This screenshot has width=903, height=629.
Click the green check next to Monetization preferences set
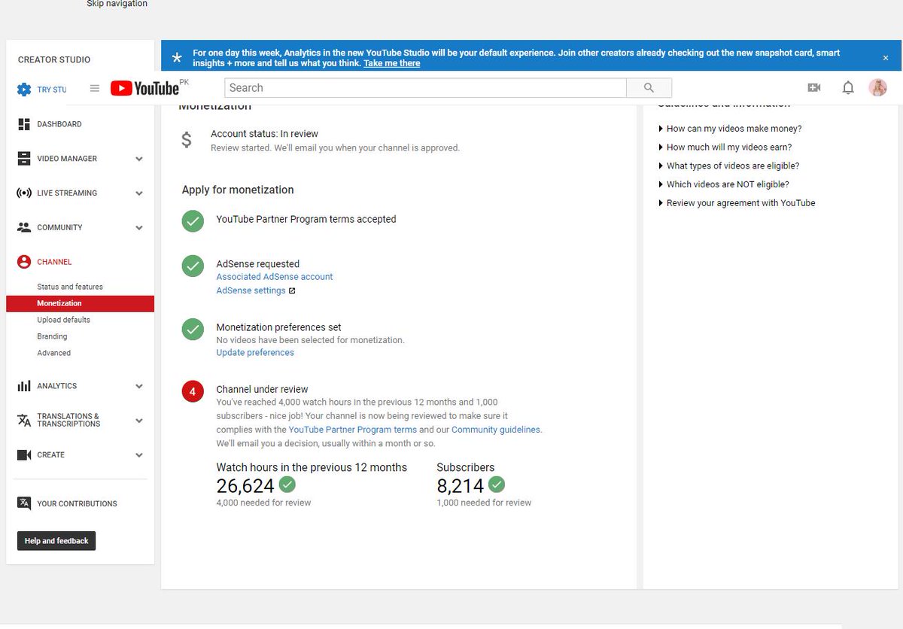point(193,330)
